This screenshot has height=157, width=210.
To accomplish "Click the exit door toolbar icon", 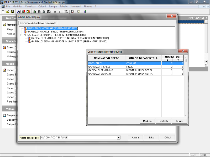I will [x=85, y=12].
